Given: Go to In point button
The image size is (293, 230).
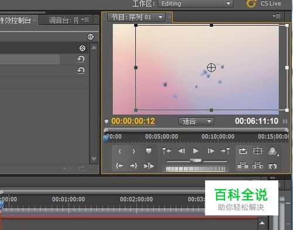Looking at the screenshot, I should tap(119, 166).
